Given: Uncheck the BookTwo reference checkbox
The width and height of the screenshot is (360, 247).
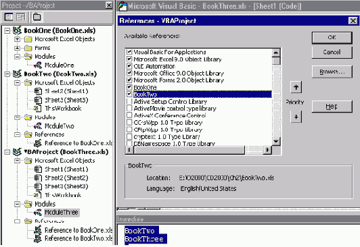Looking at the screenshot, I should (129, 94).
